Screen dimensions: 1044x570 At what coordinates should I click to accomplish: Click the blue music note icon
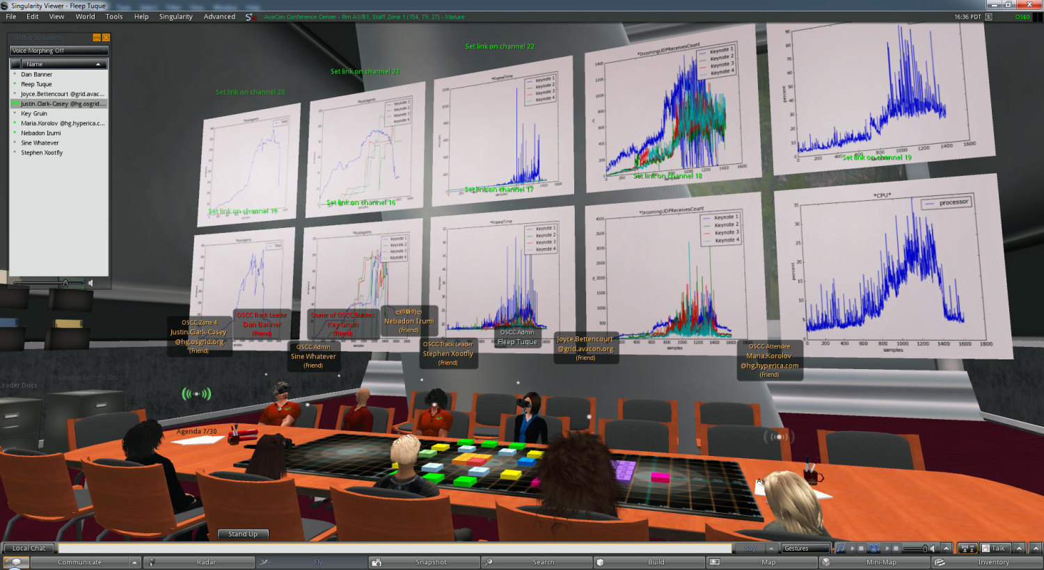point(841,548)
